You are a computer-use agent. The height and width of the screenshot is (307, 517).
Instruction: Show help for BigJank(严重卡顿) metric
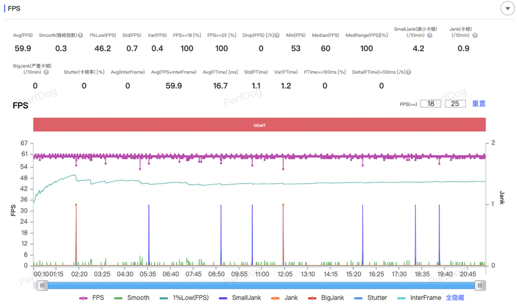point(46,72)
